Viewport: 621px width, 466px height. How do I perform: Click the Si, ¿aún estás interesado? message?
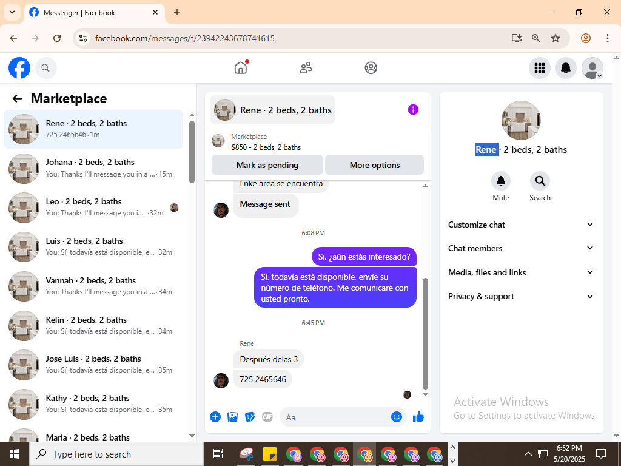coord(364,257)
